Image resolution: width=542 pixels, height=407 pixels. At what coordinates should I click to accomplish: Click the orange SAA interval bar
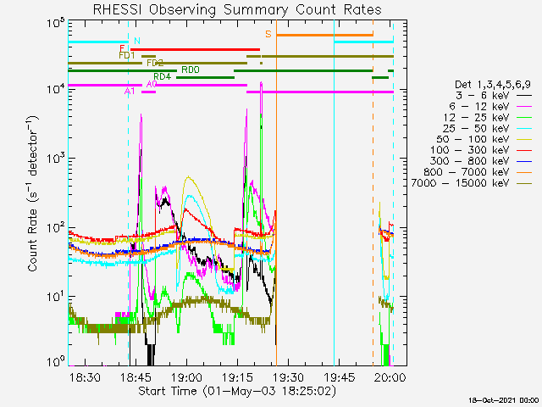pyautogui.click(x=324, y=35)
